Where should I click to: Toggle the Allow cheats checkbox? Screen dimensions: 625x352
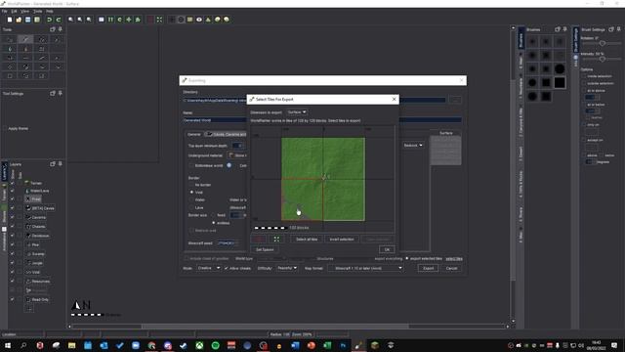pyautogui.click(x=226, y=268)
